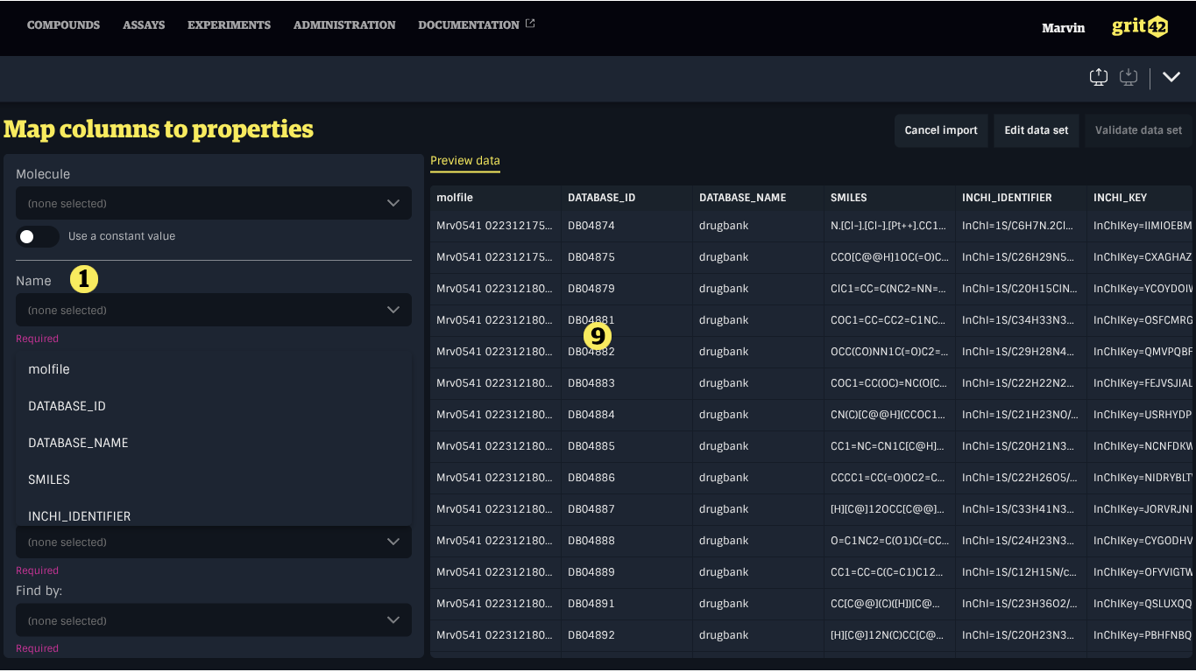Open the Name column dropdown
This screenshot has height=672, width=1196.
214,310
